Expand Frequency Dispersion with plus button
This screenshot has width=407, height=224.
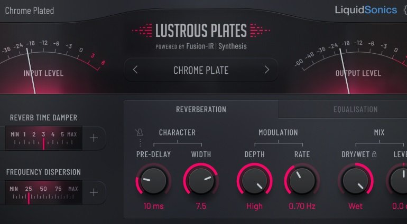pyautogui.click(x=94, y=192)
